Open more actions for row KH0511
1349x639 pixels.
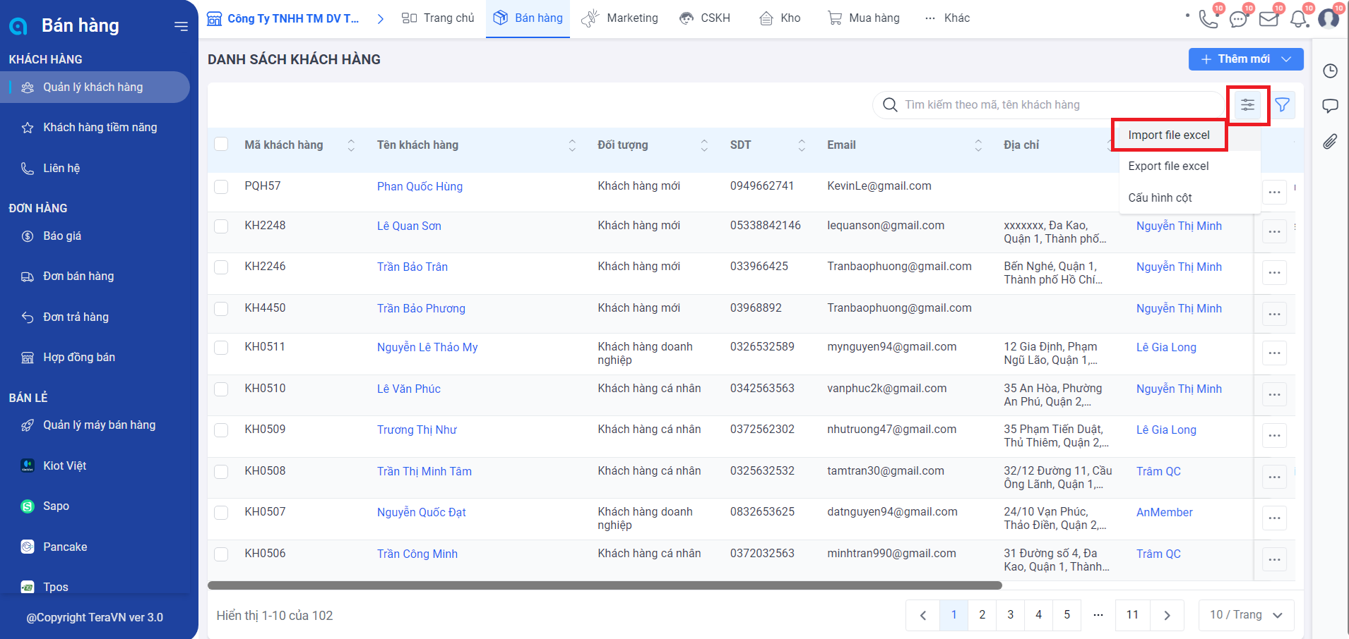(1274, 353)
